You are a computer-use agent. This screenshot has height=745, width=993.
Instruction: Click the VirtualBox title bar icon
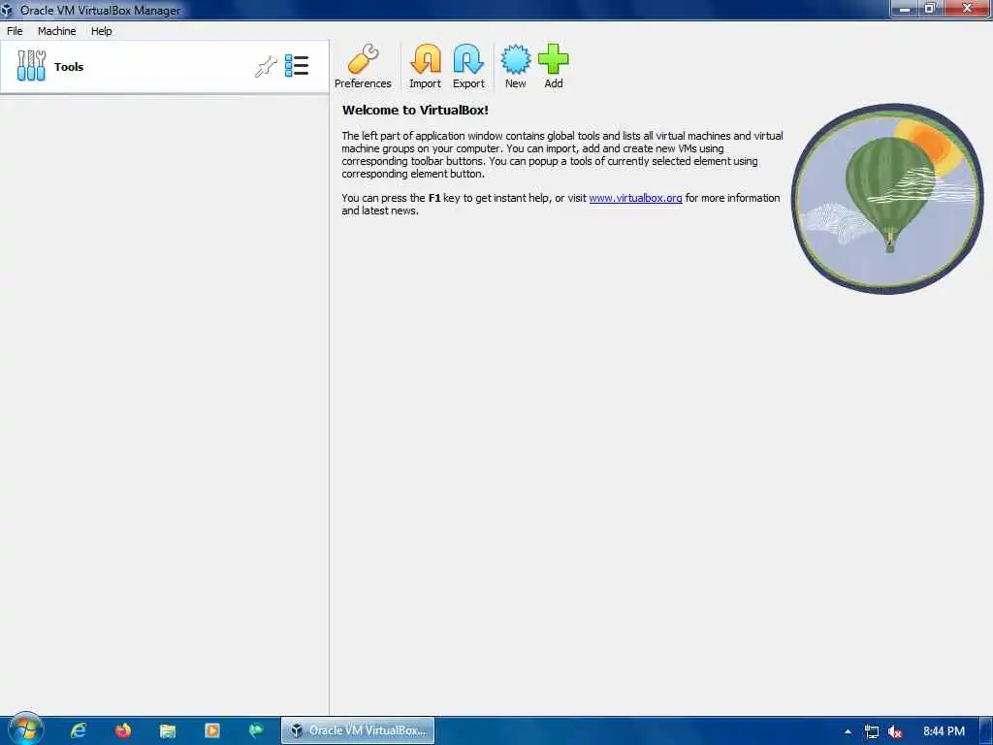pyautogui.click(x=7, y=10)
